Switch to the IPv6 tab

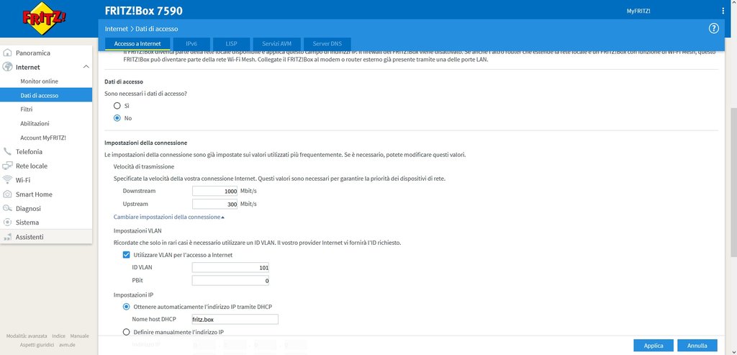[x=191, y=43]
